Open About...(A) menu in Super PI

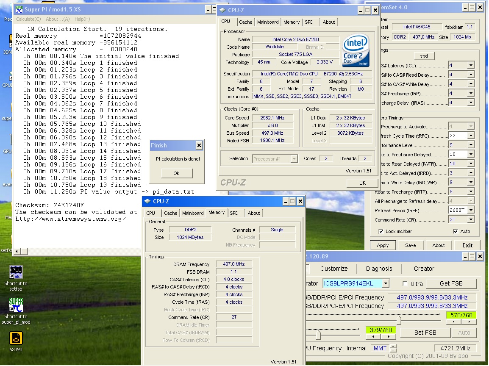pos(58,19)
